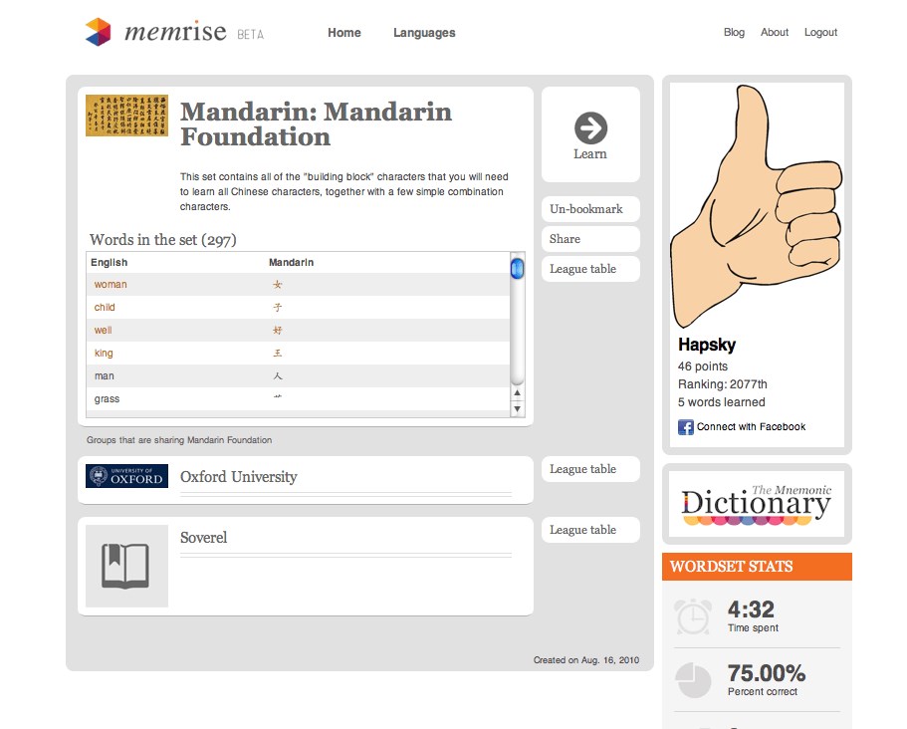Screen dimensions: 907x729
Task: Click the Mandarin character for 'man'
Action: click(x=278, y=376)
